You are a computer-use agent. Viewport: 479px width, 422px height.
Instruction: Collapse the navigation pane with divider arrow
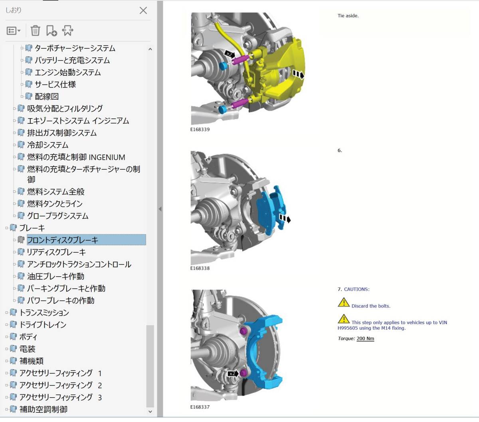[x=160, y=209]
